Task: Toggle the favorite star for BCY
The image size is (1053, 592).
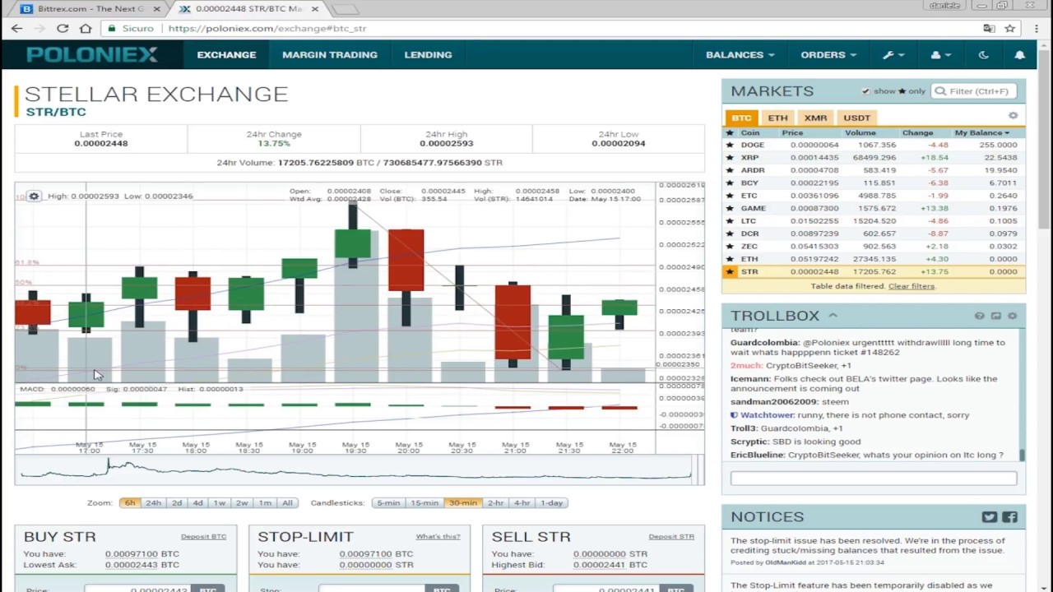Action: pos(729,183)
